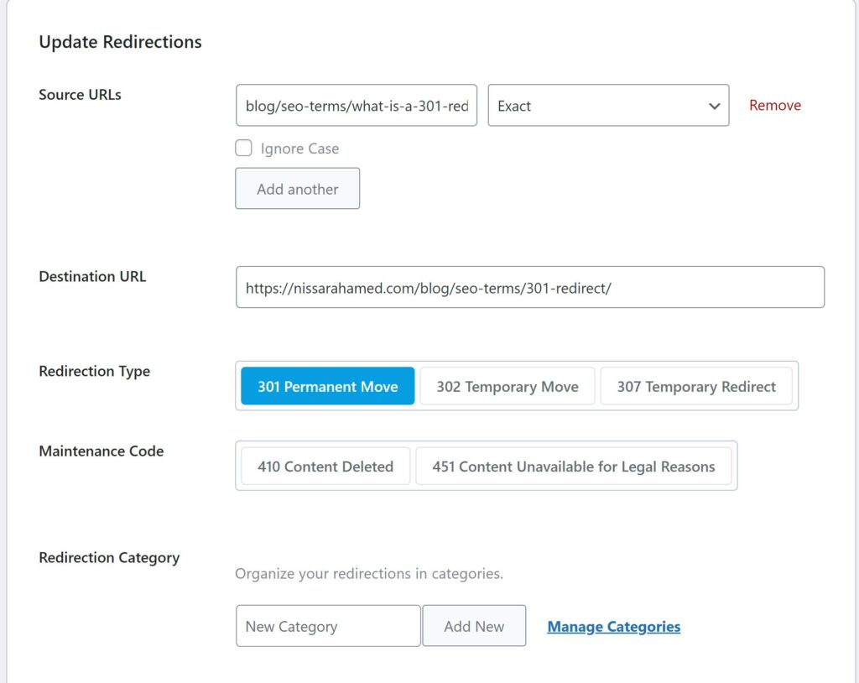Click the Add New category button
This screenshot has height=683, width=859.
pyautogui.click(x=474, y=625)
